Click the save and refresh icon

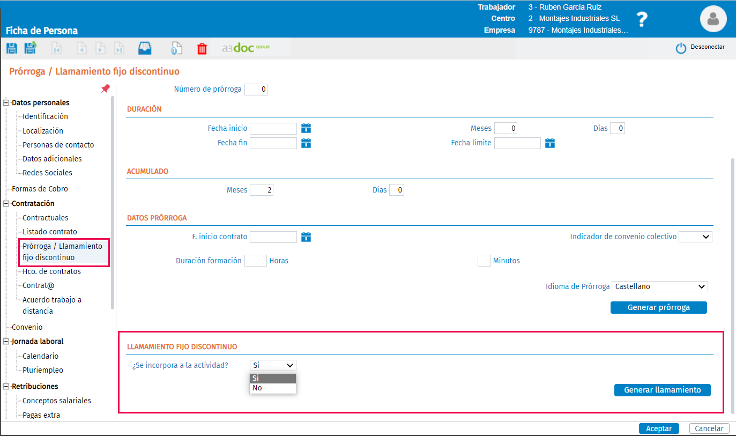click(31, 48)
